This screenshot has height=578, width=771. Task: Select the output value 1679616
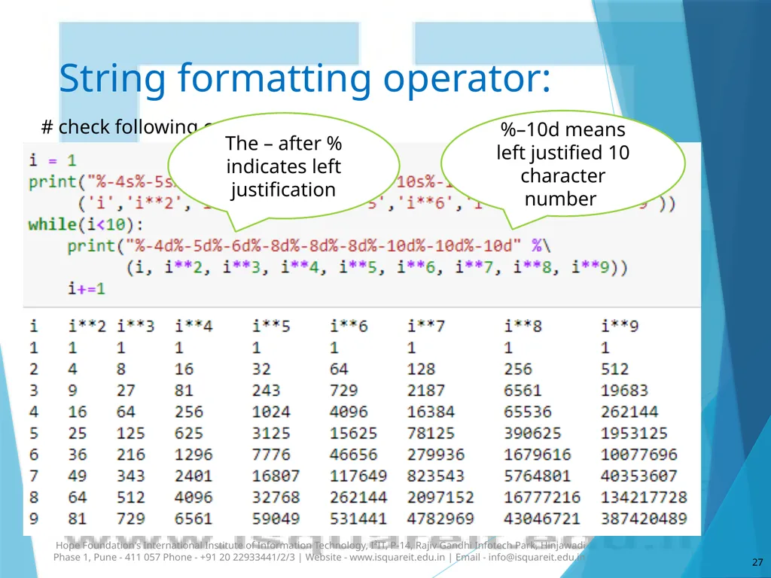pos(538,455)
